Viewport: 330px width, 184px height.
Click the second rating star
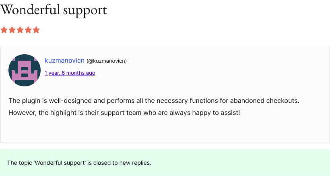click(12, 30)
